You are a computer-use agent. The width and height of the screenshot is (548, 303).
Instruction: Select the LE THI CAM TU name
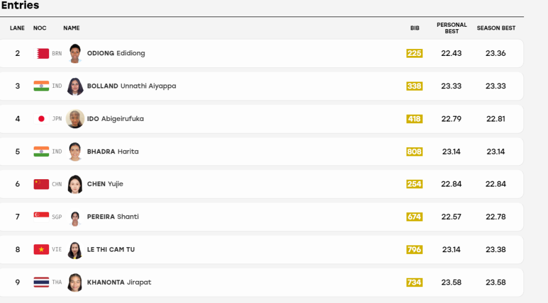(111, 249)
